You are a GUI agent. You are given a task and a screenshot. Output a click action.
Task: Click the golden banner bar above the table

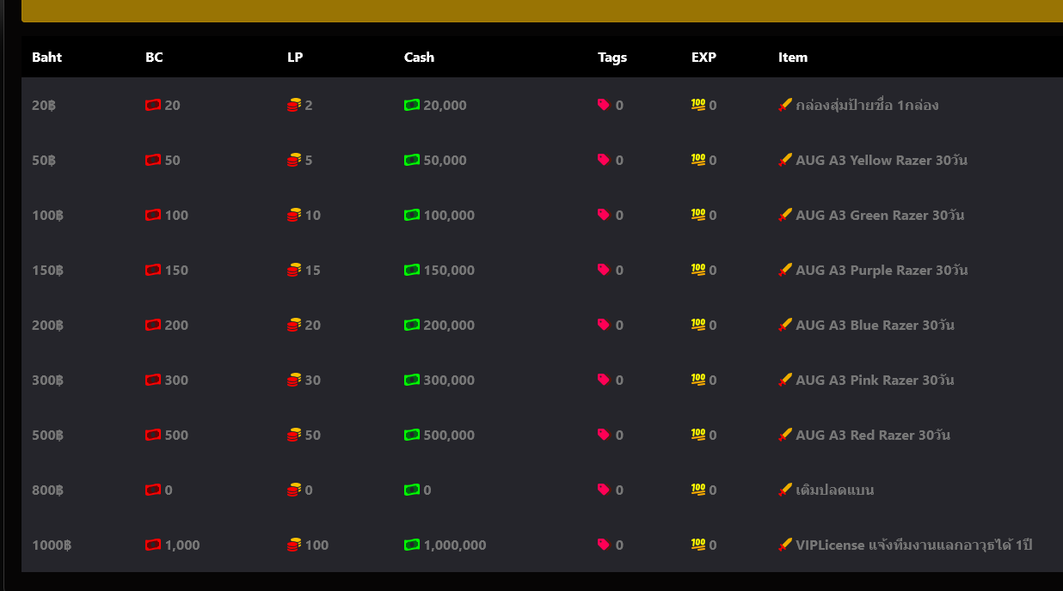(542, 10)
